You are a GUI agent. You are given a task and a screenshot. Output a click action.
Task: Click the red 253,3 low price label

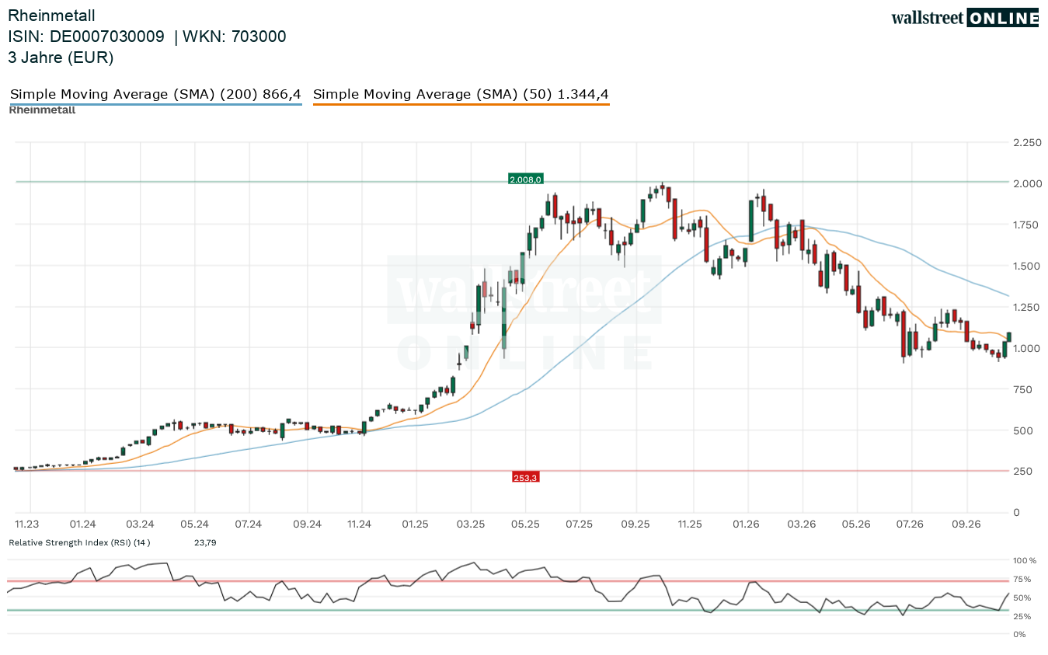(x=525, y=477)
